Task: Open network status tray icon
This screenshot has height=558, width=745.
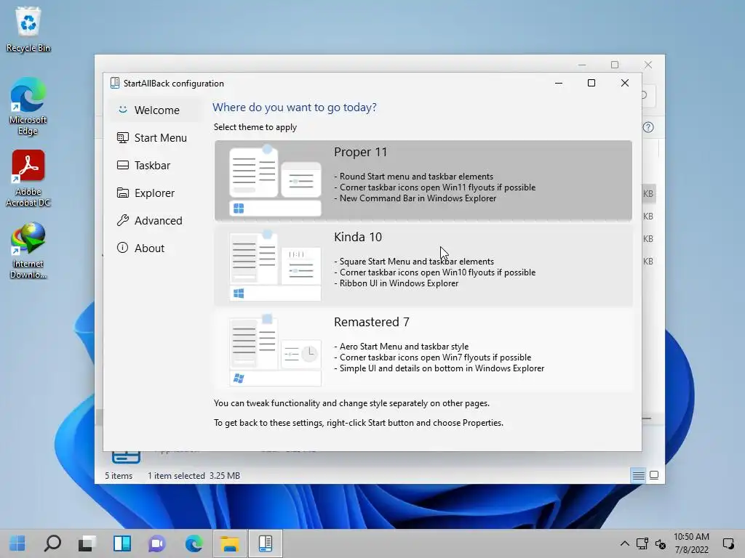Action: pos(642,543)
